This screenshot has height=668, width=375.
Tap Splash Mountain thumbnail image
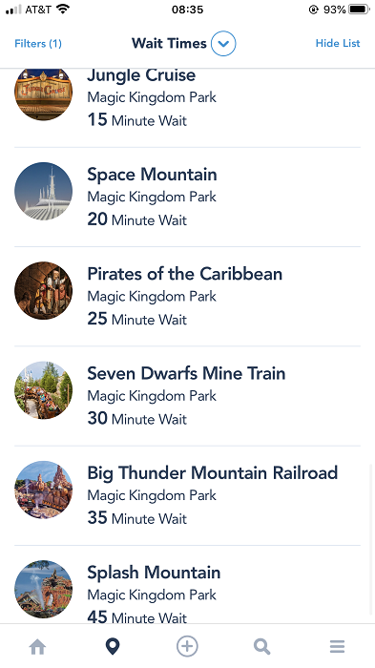(x=44, y=589)
